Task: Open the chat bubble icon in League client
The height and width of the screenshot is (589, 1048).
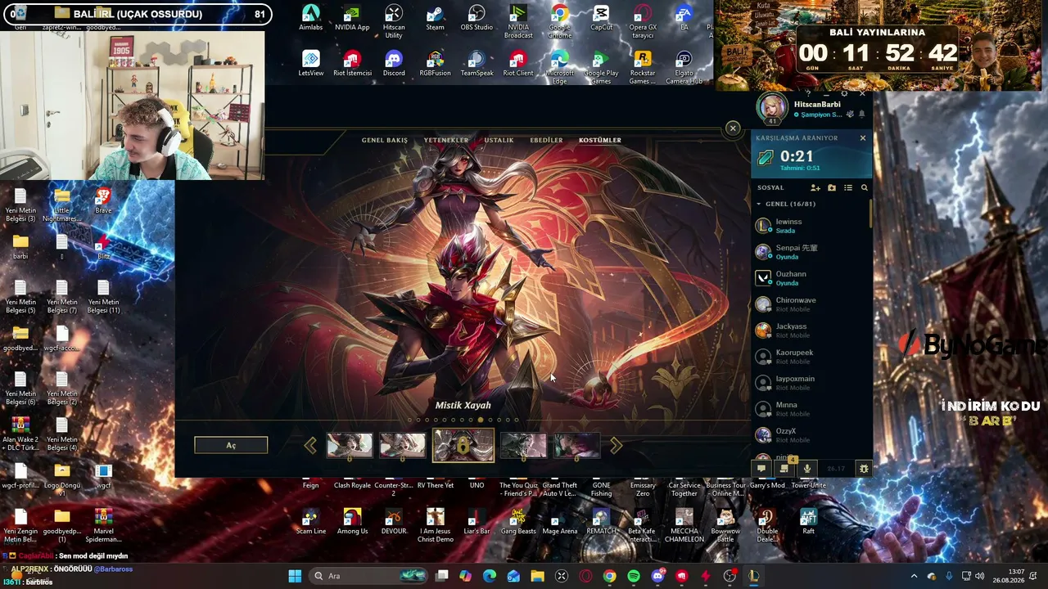Action: tap(761, 469)
